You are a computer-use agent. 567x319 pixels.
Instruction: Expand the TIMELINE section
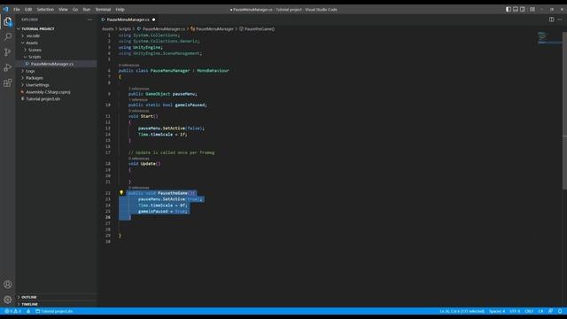pos(57,304)
